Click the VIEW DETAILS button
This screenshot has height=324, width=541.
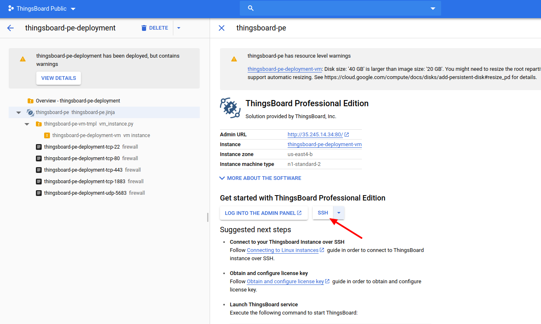(x=59, y=78)
